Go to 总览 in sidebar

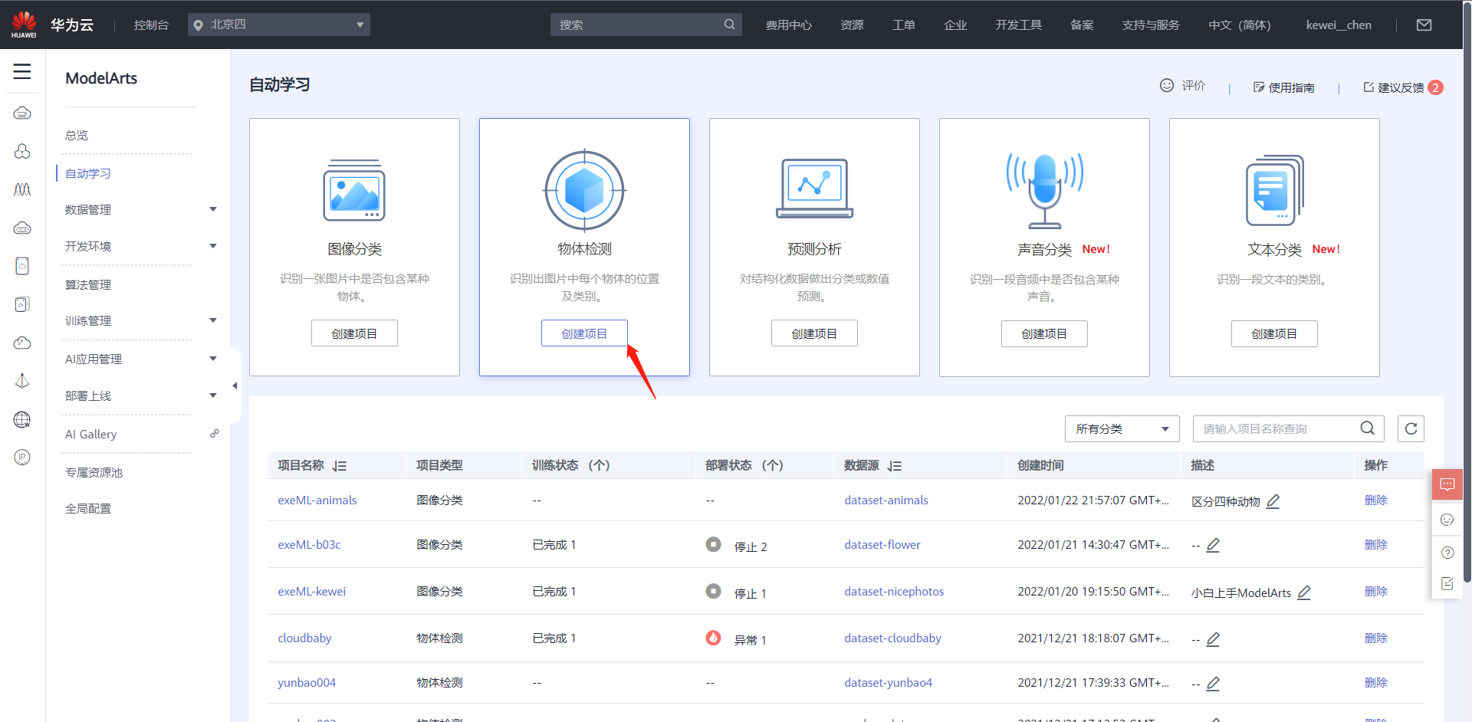pyautogui.click(x=77, y=135)
